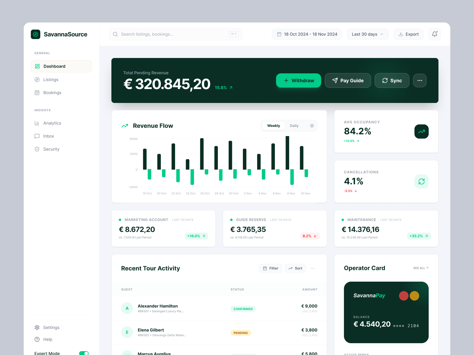
Task: Open the Guide Reserve card
Action: [275, 228]
